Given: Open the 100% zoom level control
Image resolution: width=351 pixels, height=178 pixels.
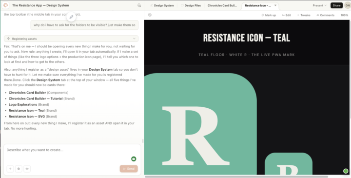Looking at the screenshot, I should point(344,15).
